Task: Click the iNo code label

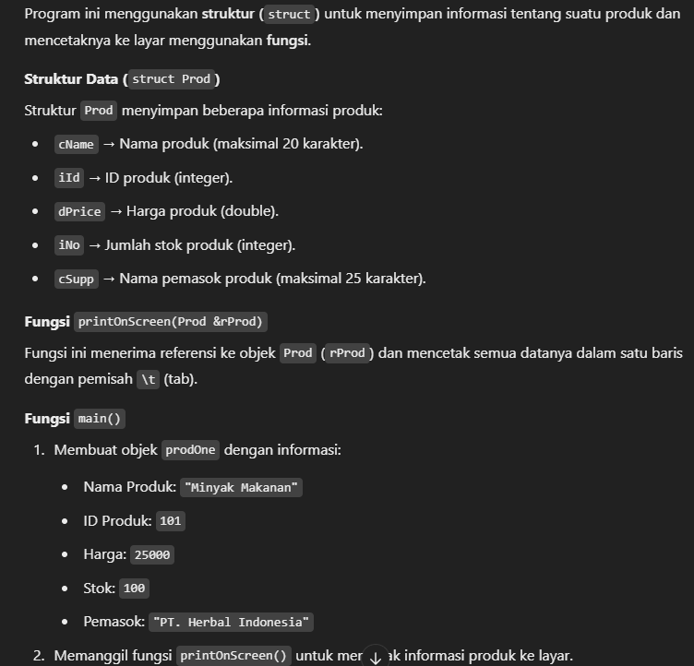Action: [x=69, y=245]
